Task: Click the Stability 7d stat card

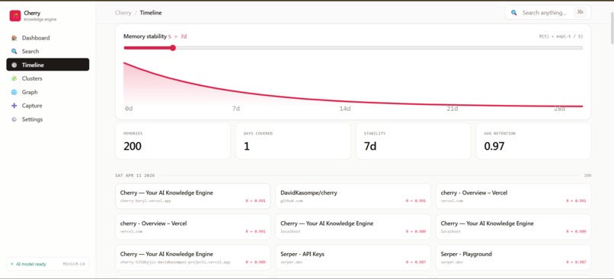Action: (413, 141)
